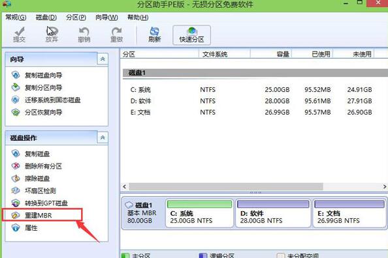Select 迁移系统到固态磁盘 link text
388x258 pixels.
pyautogui.click(x=53, y=100)
